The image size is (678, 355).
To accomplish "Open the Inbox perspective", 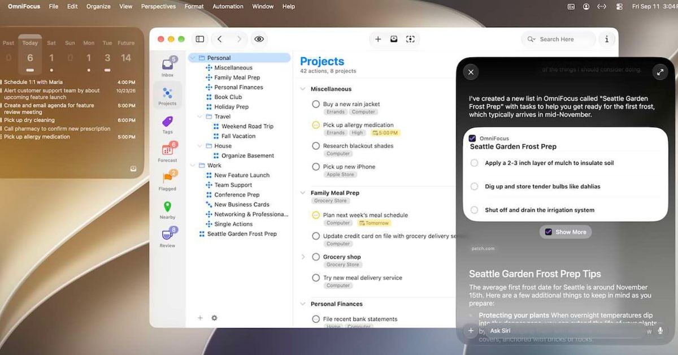I will point(167,67).
